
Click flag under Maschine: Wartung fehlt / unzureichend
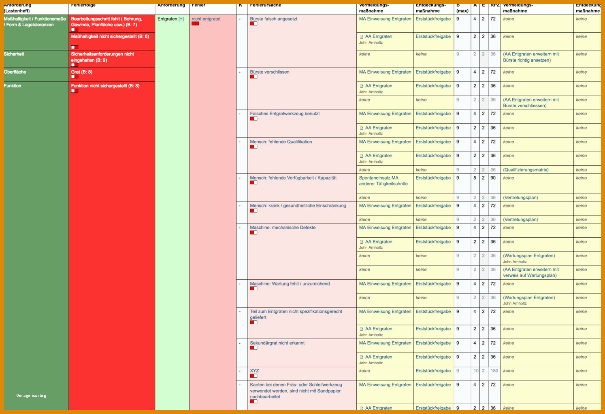click(x=254, y=289)
